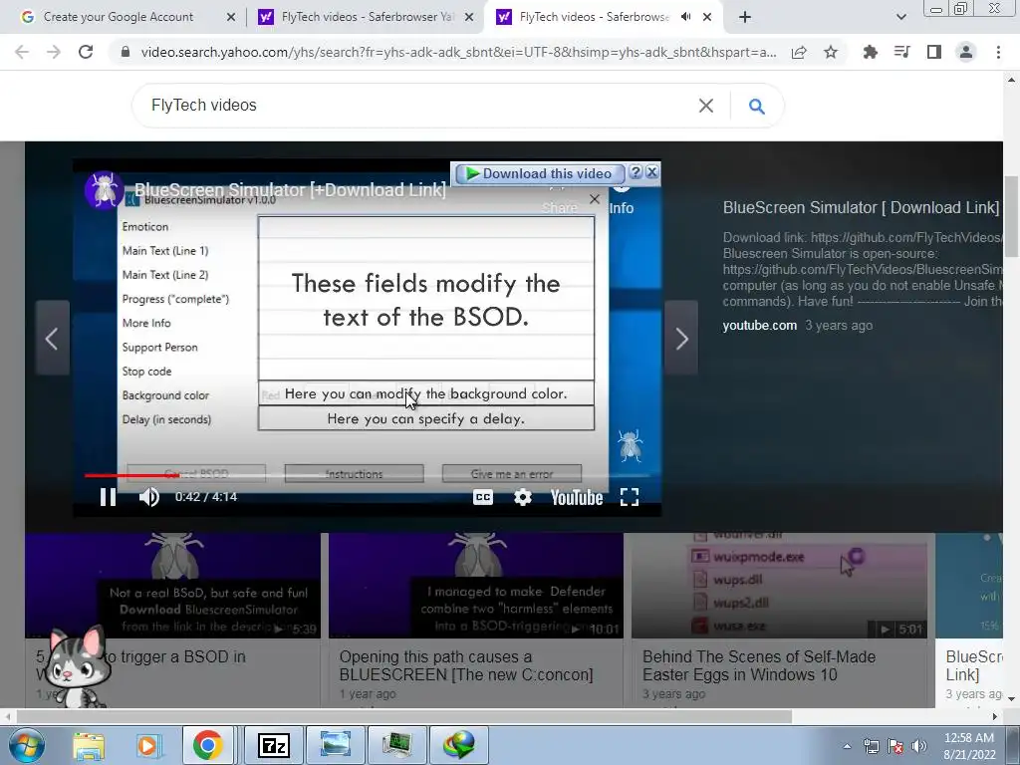This screenshot has width=1020, height=765.
Task: Show next video with right arrow
Action: pyautogui.click(x=681, y=339)
